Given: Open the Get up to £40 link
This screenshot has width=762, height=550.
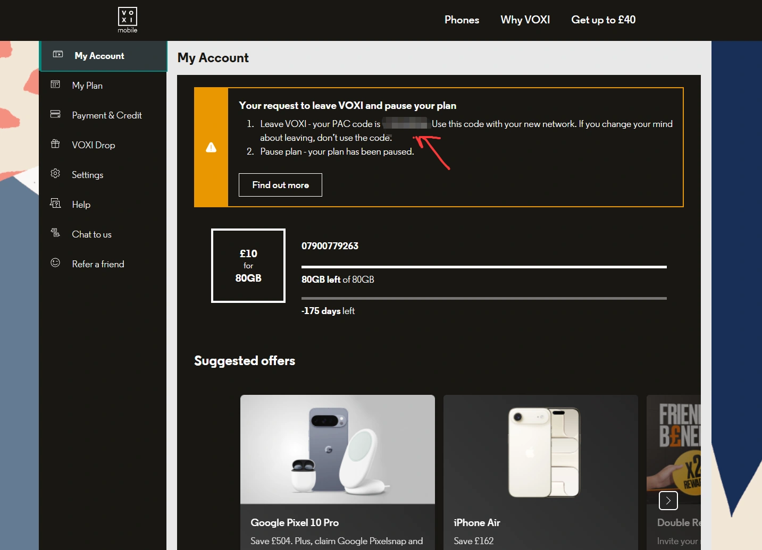Looking at the screenshot, I should point(603,20).
